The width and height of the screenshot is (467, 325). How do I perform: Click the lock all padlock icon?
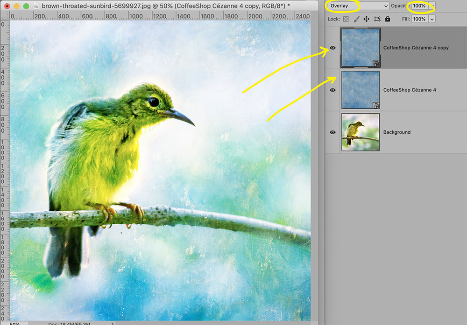(388, 19)
